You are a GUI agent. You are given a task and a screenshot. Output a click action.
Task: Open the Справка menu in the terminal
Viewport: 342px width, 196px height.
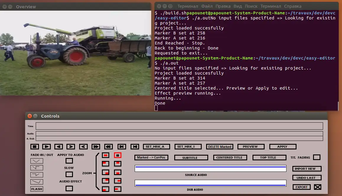point(293,6)
